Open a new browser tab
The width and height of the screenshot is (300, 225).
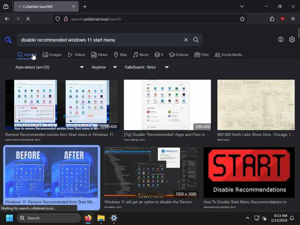[x=85, y=7]
